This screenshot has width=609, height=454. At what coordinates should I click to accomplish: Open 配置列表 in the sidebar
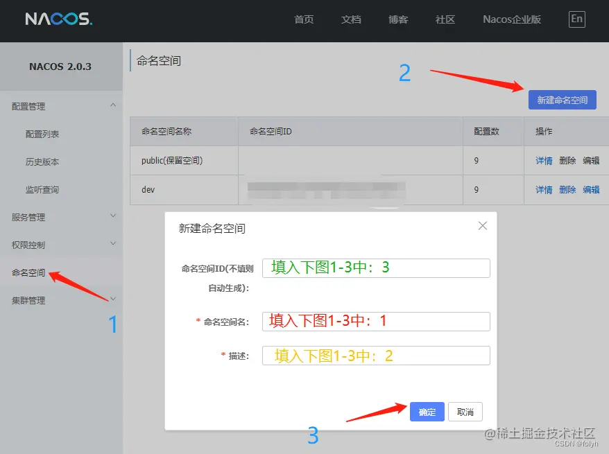(42, 134)
